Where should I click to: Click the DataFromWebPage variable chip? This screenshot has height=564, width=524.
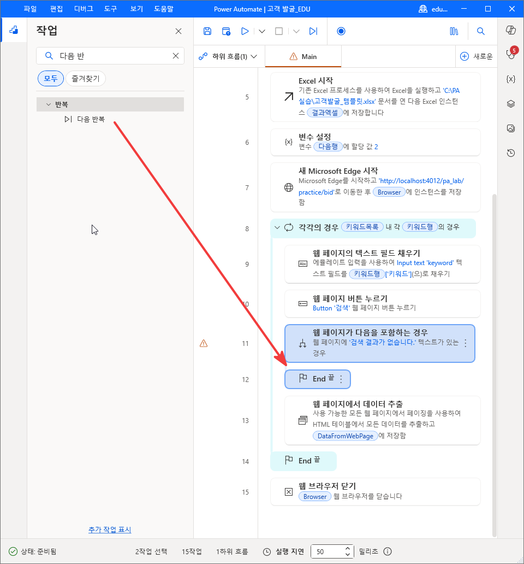(x=345, y=436)
